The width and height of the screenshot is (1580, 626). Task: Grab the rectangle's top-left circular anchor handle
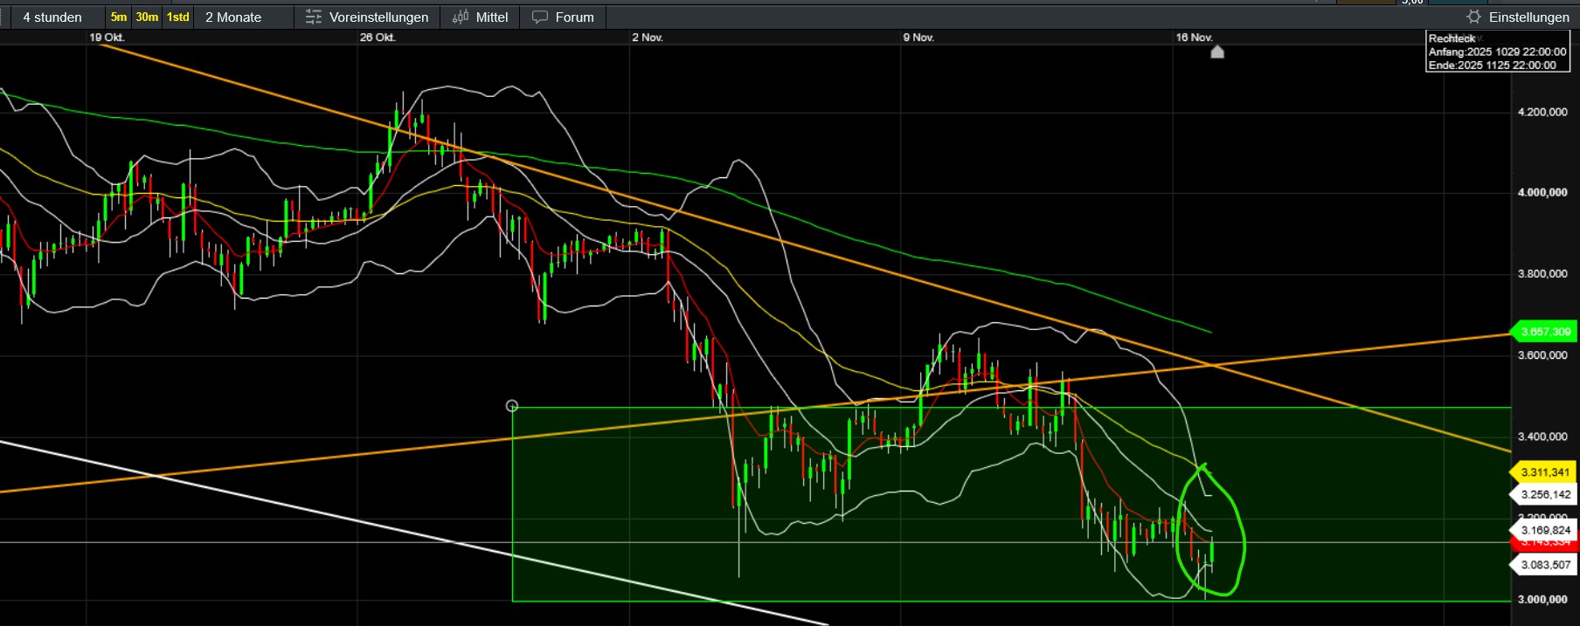512,406
